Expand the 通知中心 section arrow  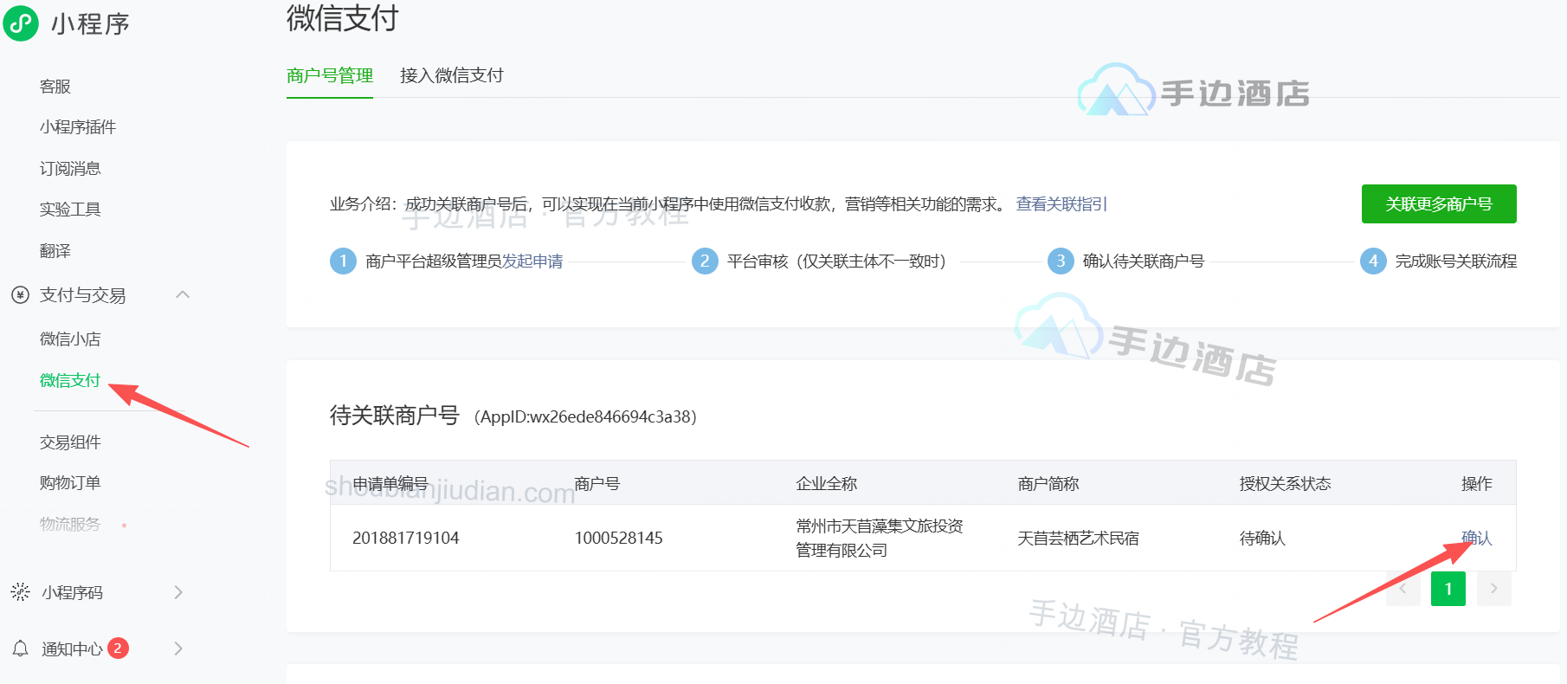coord(178,649)
